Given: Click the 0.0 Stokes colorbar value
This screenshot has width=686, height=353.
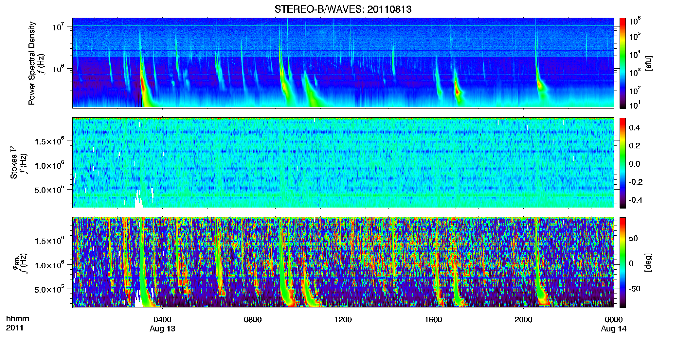Looking at the screenshot, I should tap(634, 164).
